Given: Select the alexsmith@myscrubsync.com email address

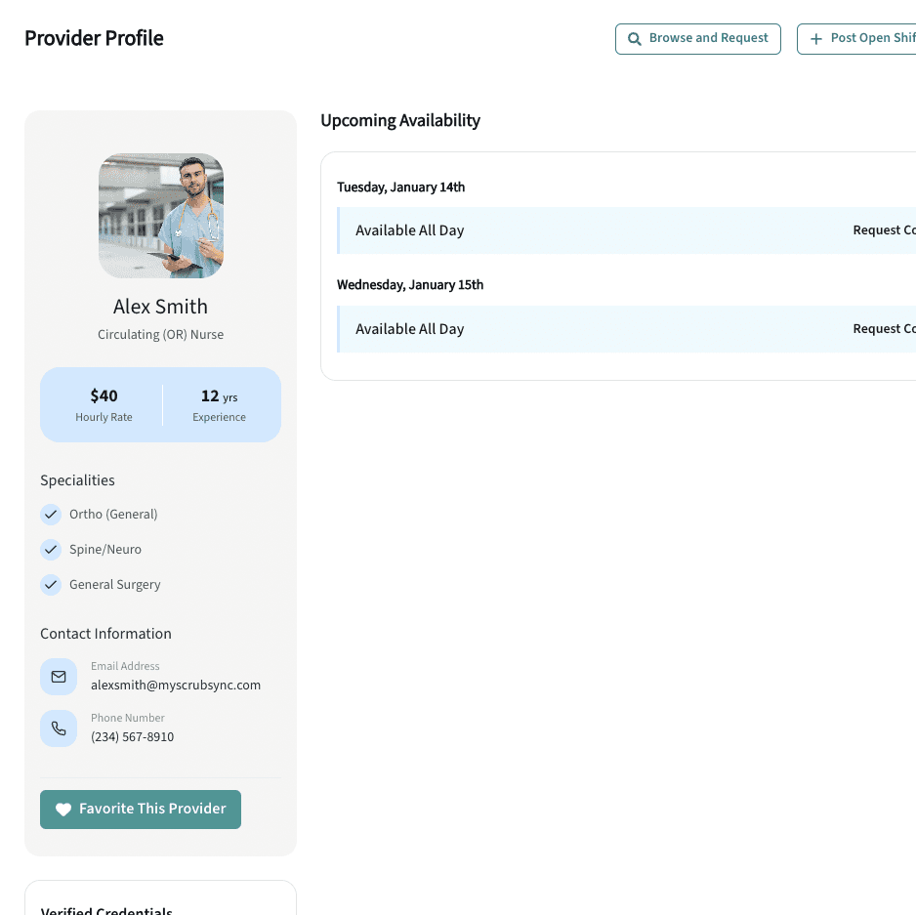Looking at the screenshot, I should (176, 686).
